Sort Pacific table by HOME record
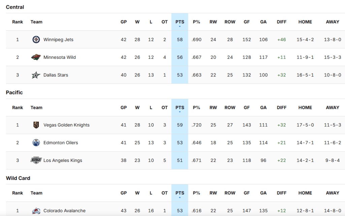The image size is (345, 216). point(305,108)
